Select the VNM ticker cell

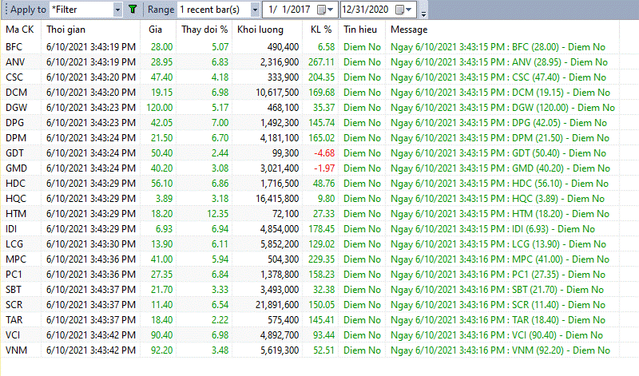click(x=16, y=350)
